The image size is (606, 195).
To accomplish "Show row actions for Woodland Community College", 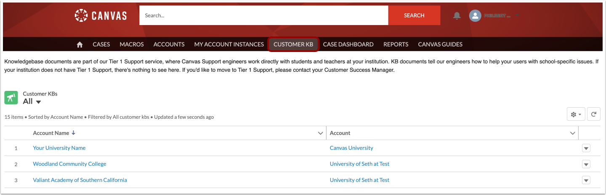I will (x=586, y=164).
